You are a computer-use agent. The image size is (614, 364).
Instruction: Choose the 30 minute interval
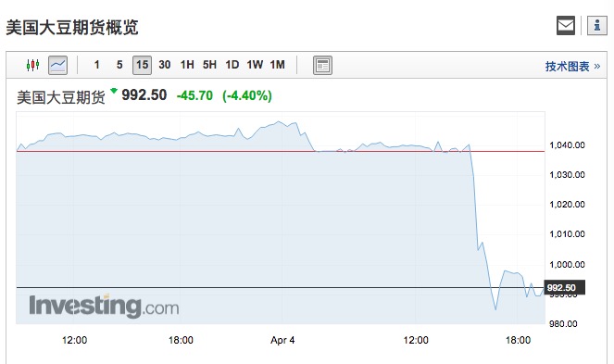click(x=165, y=65)
